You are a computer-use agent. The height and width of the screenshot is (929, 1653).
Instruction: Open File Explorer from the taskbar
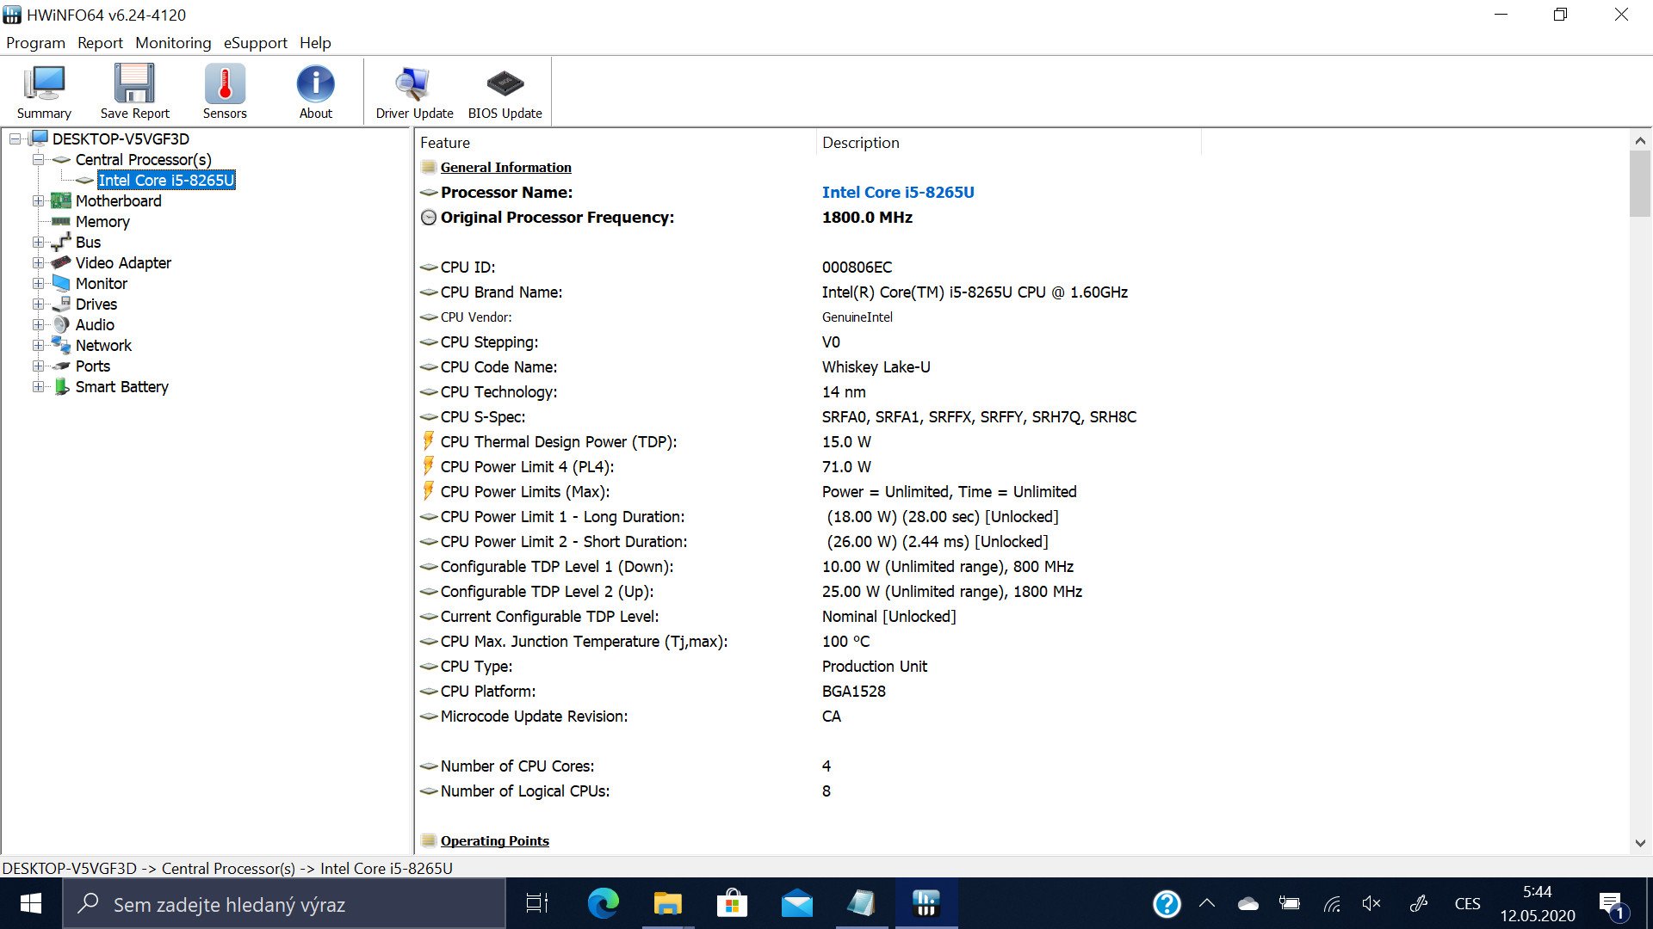[x=667, y=903]
